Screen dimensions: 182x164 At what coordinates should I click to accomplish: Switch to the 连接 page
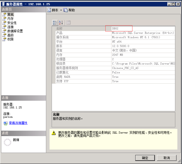10,27
